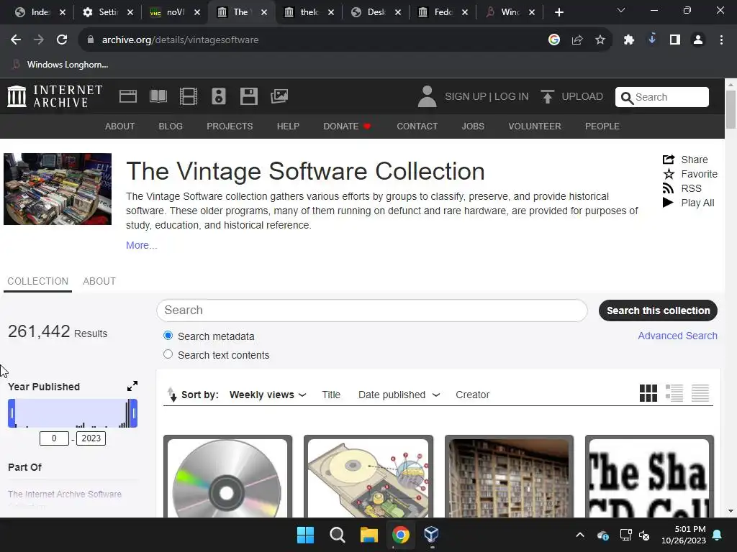Click the Play All triangle icon

tap(668, 203)
